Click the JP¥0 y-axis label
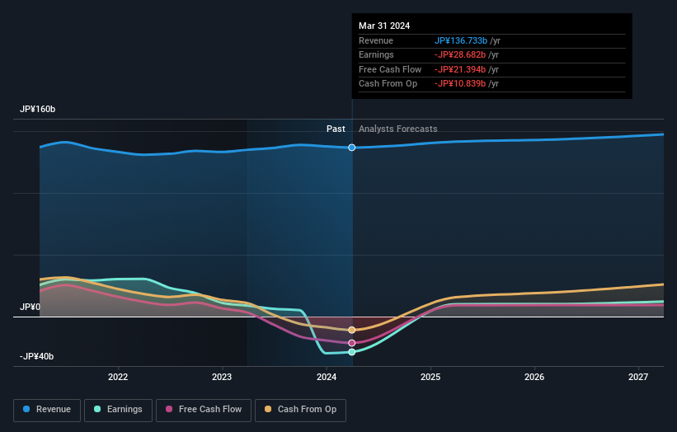 [30, 307]
